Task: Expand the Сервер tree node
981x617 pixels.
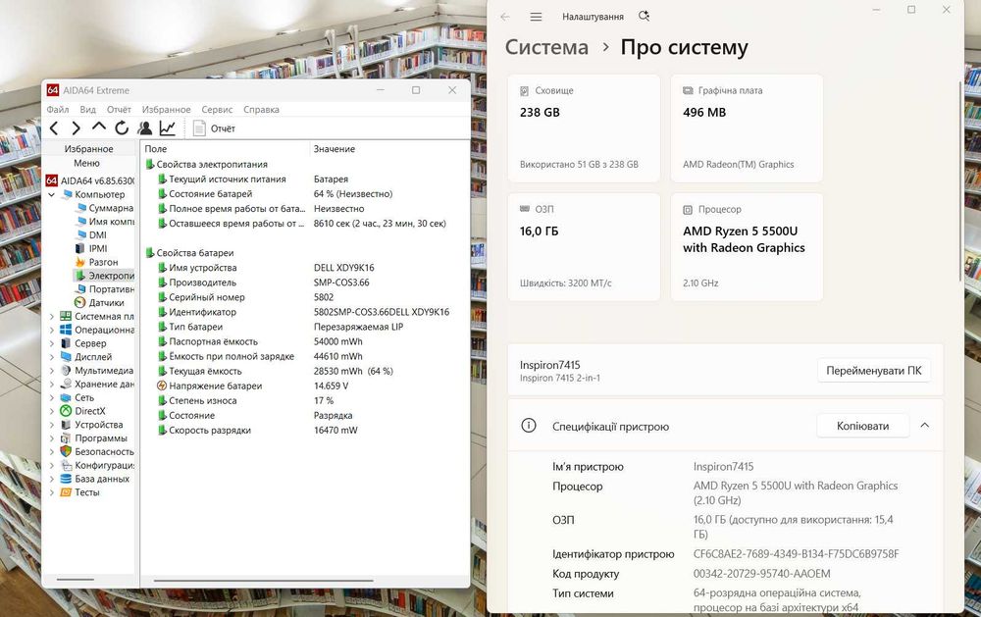Action: coord(51,343)
